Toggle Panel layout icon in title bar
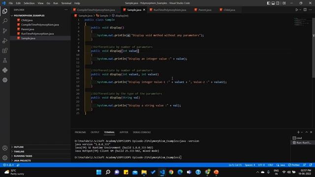Image resolution: width=315 pixels, height=177 pixels. click(x=273, y=3)
